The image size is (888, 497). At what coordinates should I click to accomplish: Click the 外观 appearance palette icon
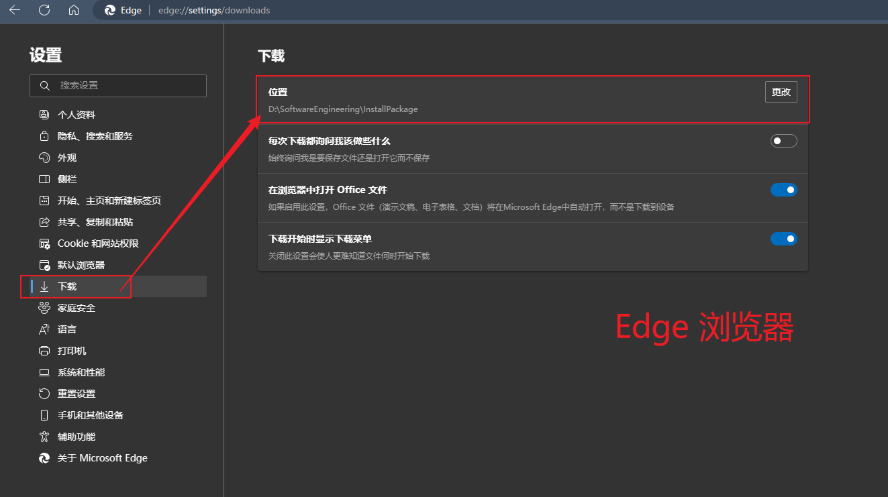tap(44, 158)
